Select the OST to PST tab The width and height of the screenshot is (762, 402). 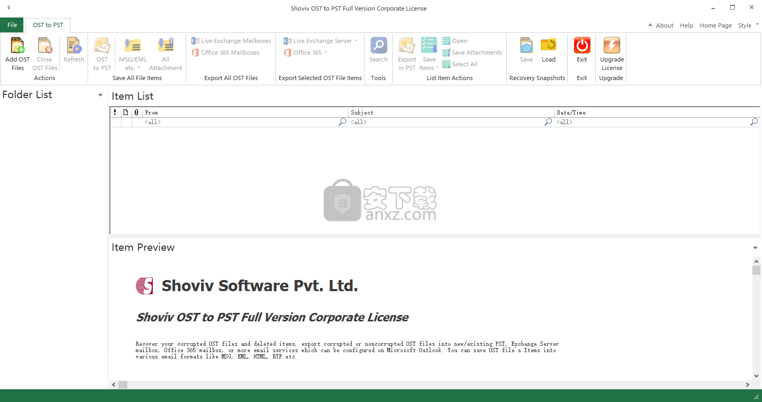[48, 25]
